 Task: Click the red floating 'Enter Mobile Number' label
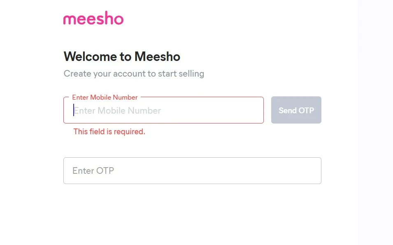pyautogui.click(x=105, y=98)
